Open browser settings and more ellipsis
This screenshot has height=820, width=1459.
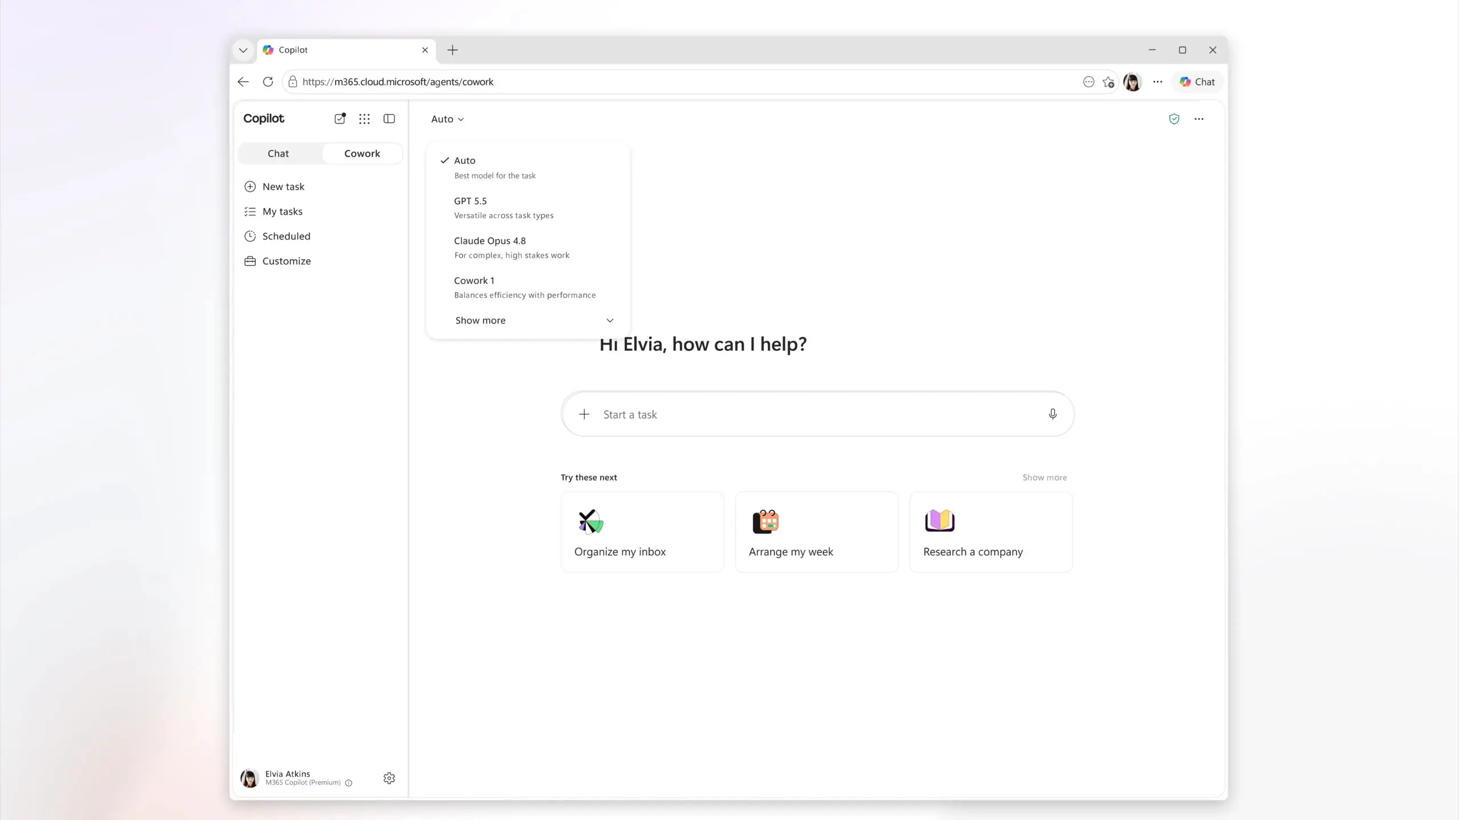click(1158, 81)
